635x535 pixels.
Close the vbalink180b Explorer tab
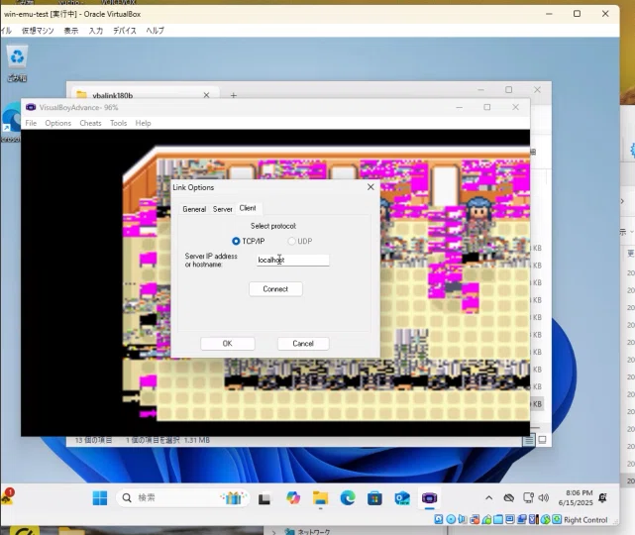(206, 95)
